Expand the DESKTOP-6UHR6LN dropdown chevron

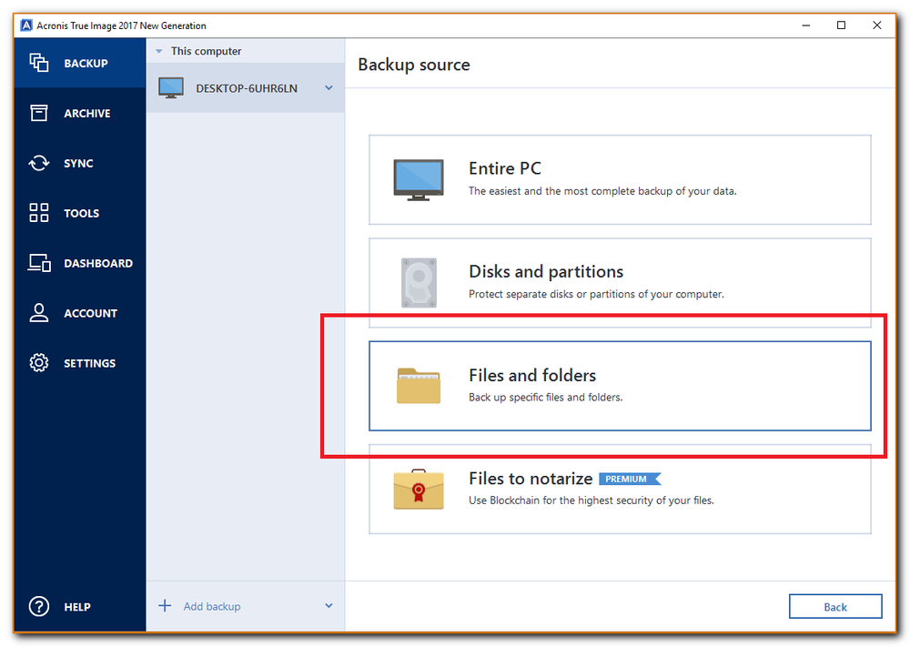tap(329, 88)
